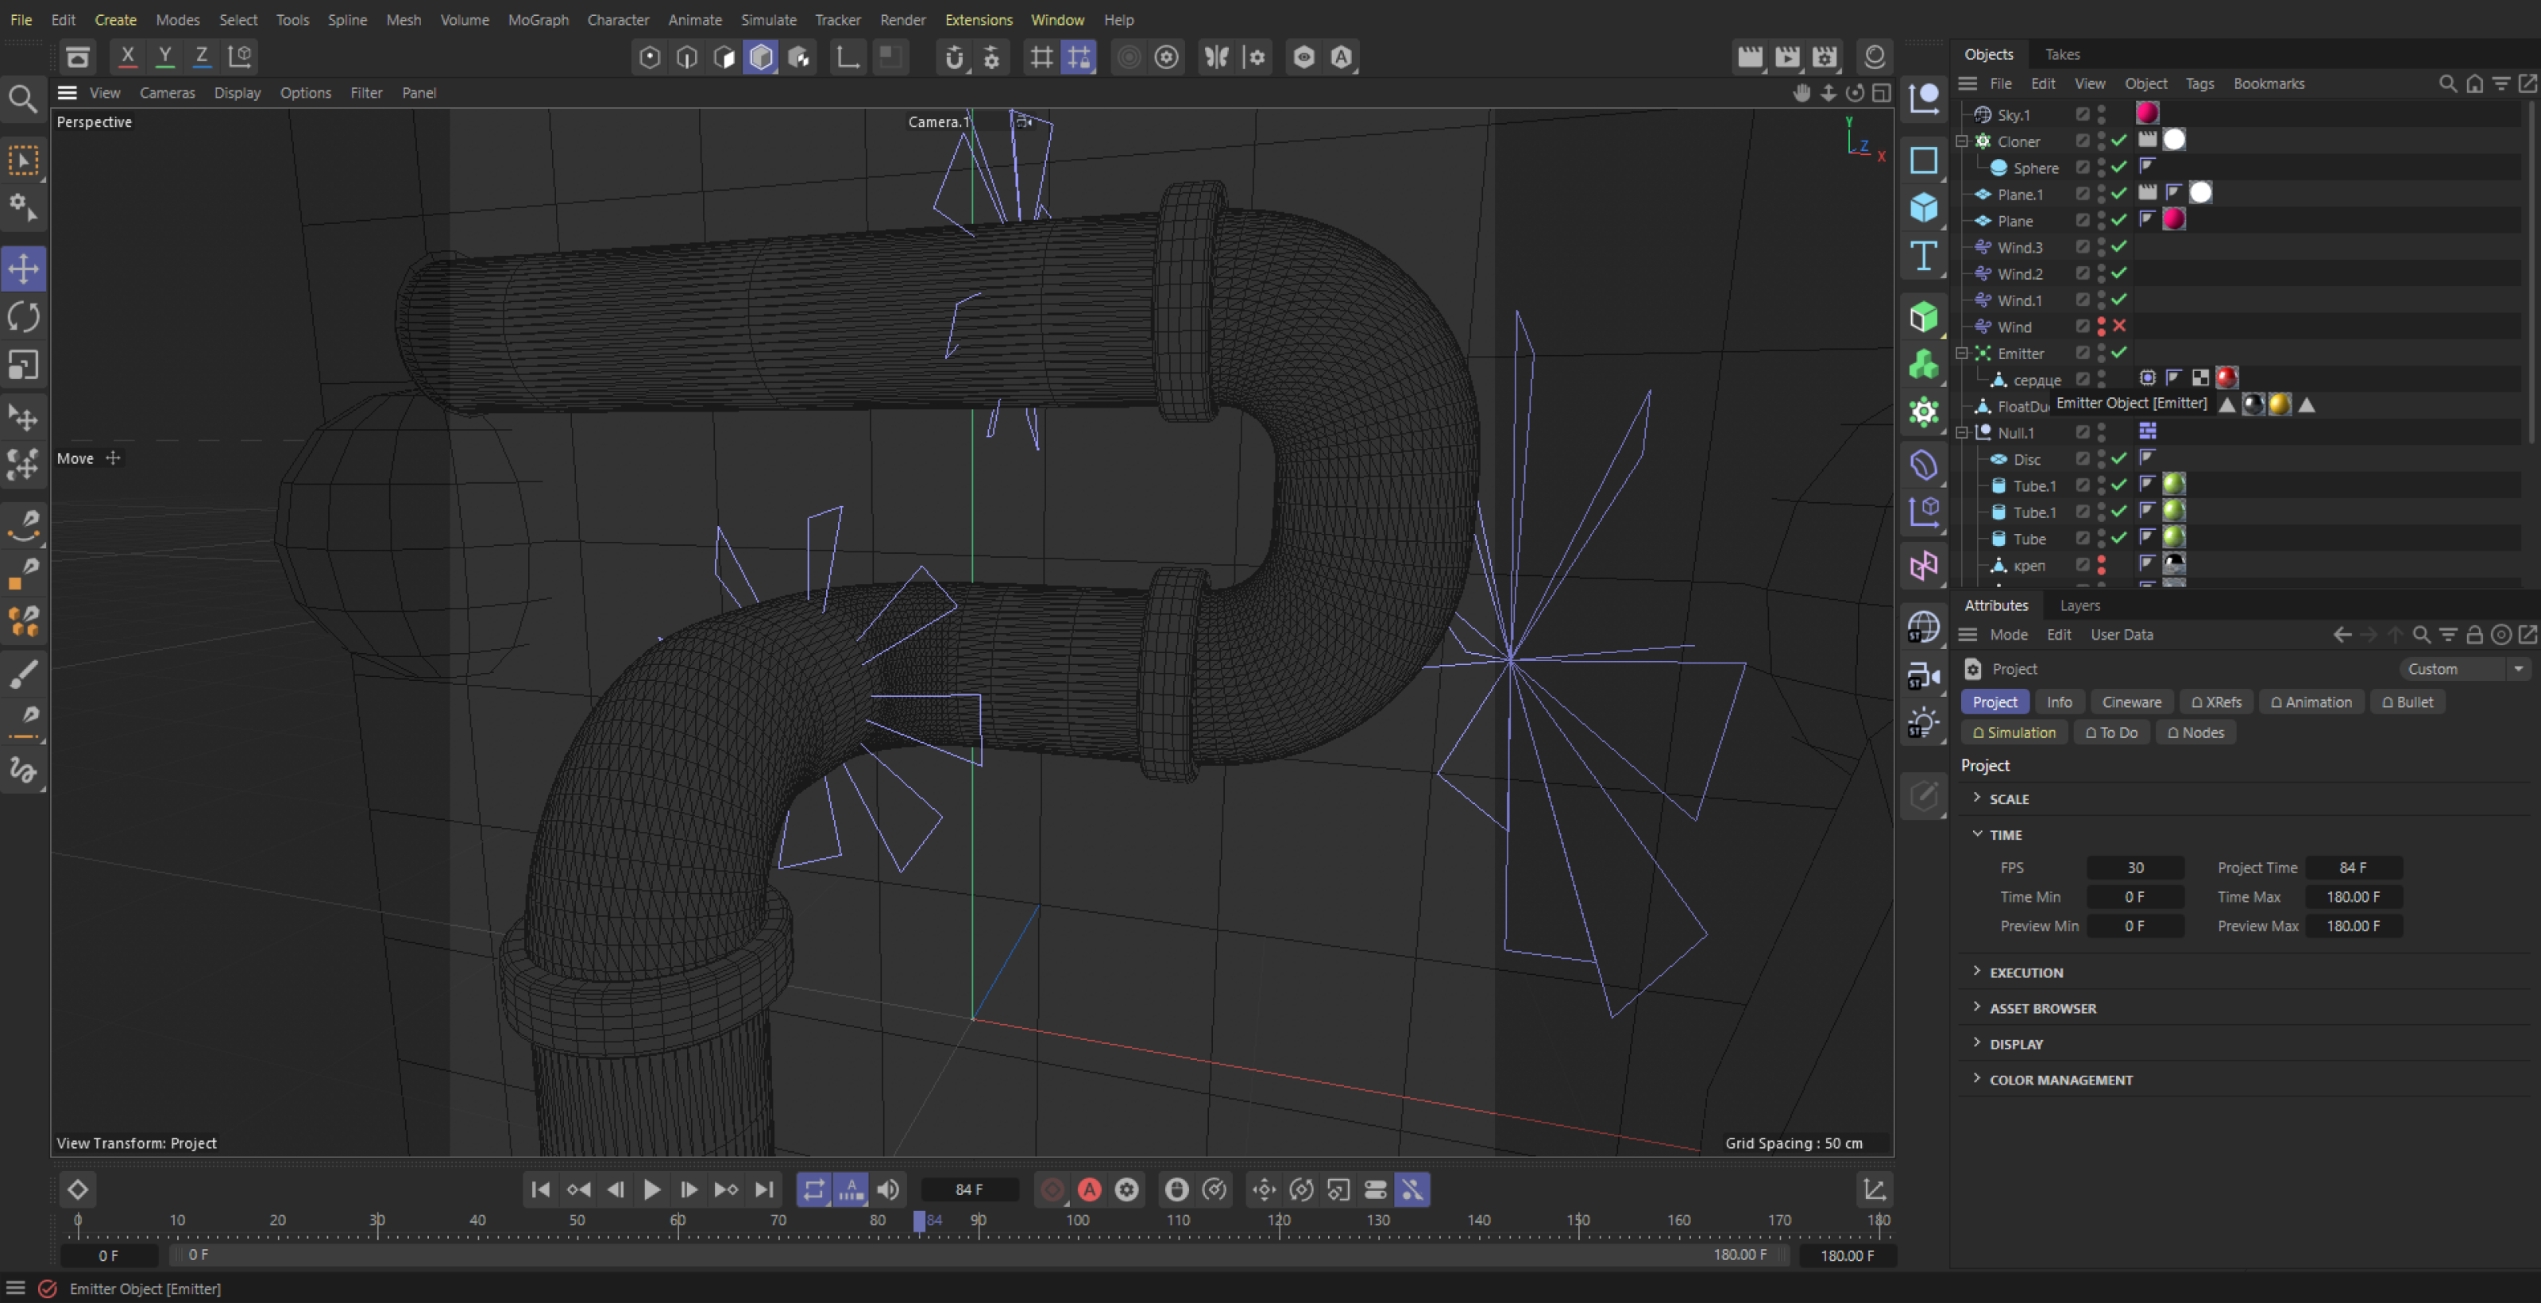Disable Wind.3 object green checkmark

pyautogui.click(x=2118, y=246)
